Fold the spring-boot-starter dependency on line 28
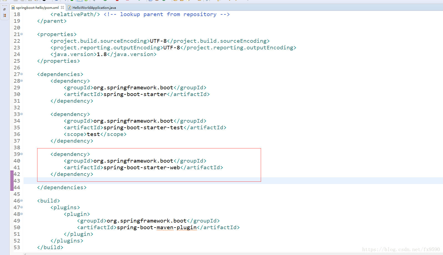Viewport: 443px width, 255px height. coord(22,81)
